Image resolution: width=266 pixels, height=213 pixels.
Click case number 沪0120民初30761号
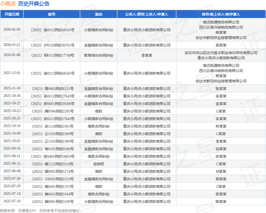click(x=53, y=45)
